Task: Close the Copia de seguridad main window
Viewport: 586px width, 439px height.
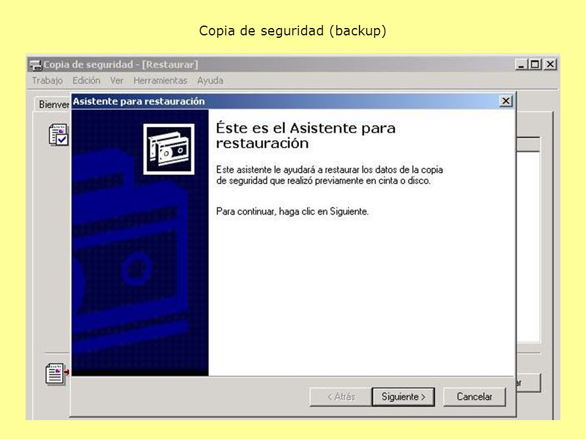Action: pyautogui.click(x=550, y=65)
